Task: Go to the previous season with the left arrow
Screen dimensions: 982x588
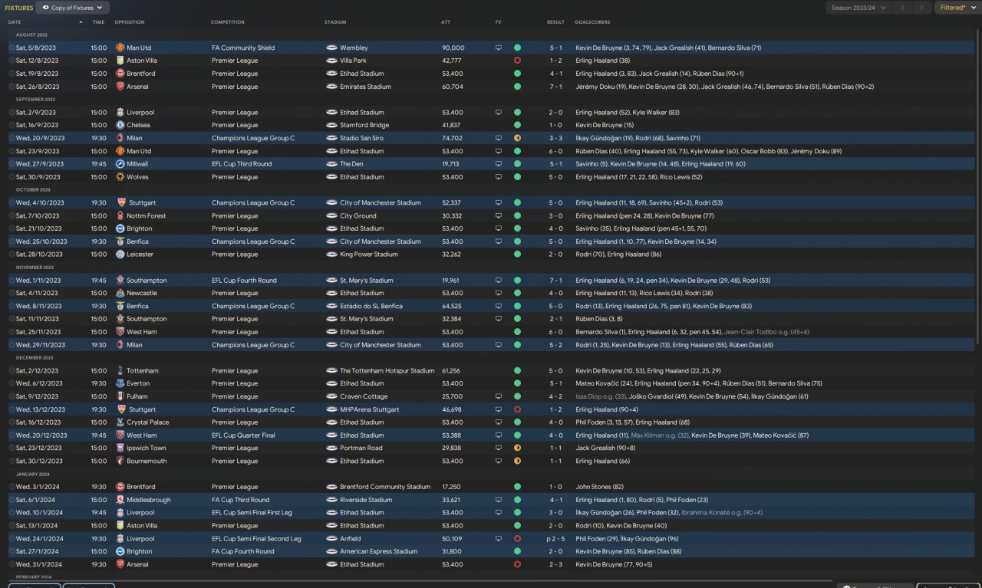Action: point(902,8)
